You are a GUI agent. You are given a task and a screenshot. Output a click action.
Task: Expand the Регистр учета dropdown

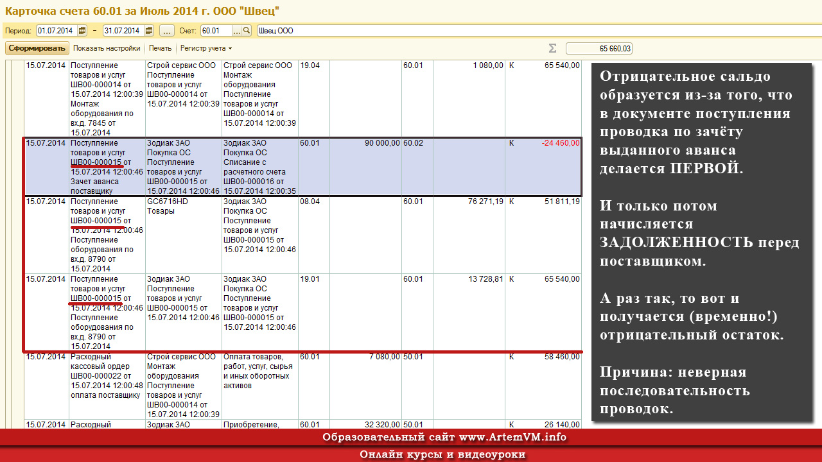(206, 48)
